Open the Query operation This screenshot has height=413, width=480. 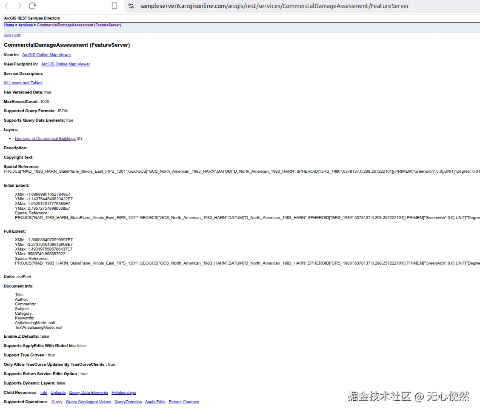click(57, 402)
